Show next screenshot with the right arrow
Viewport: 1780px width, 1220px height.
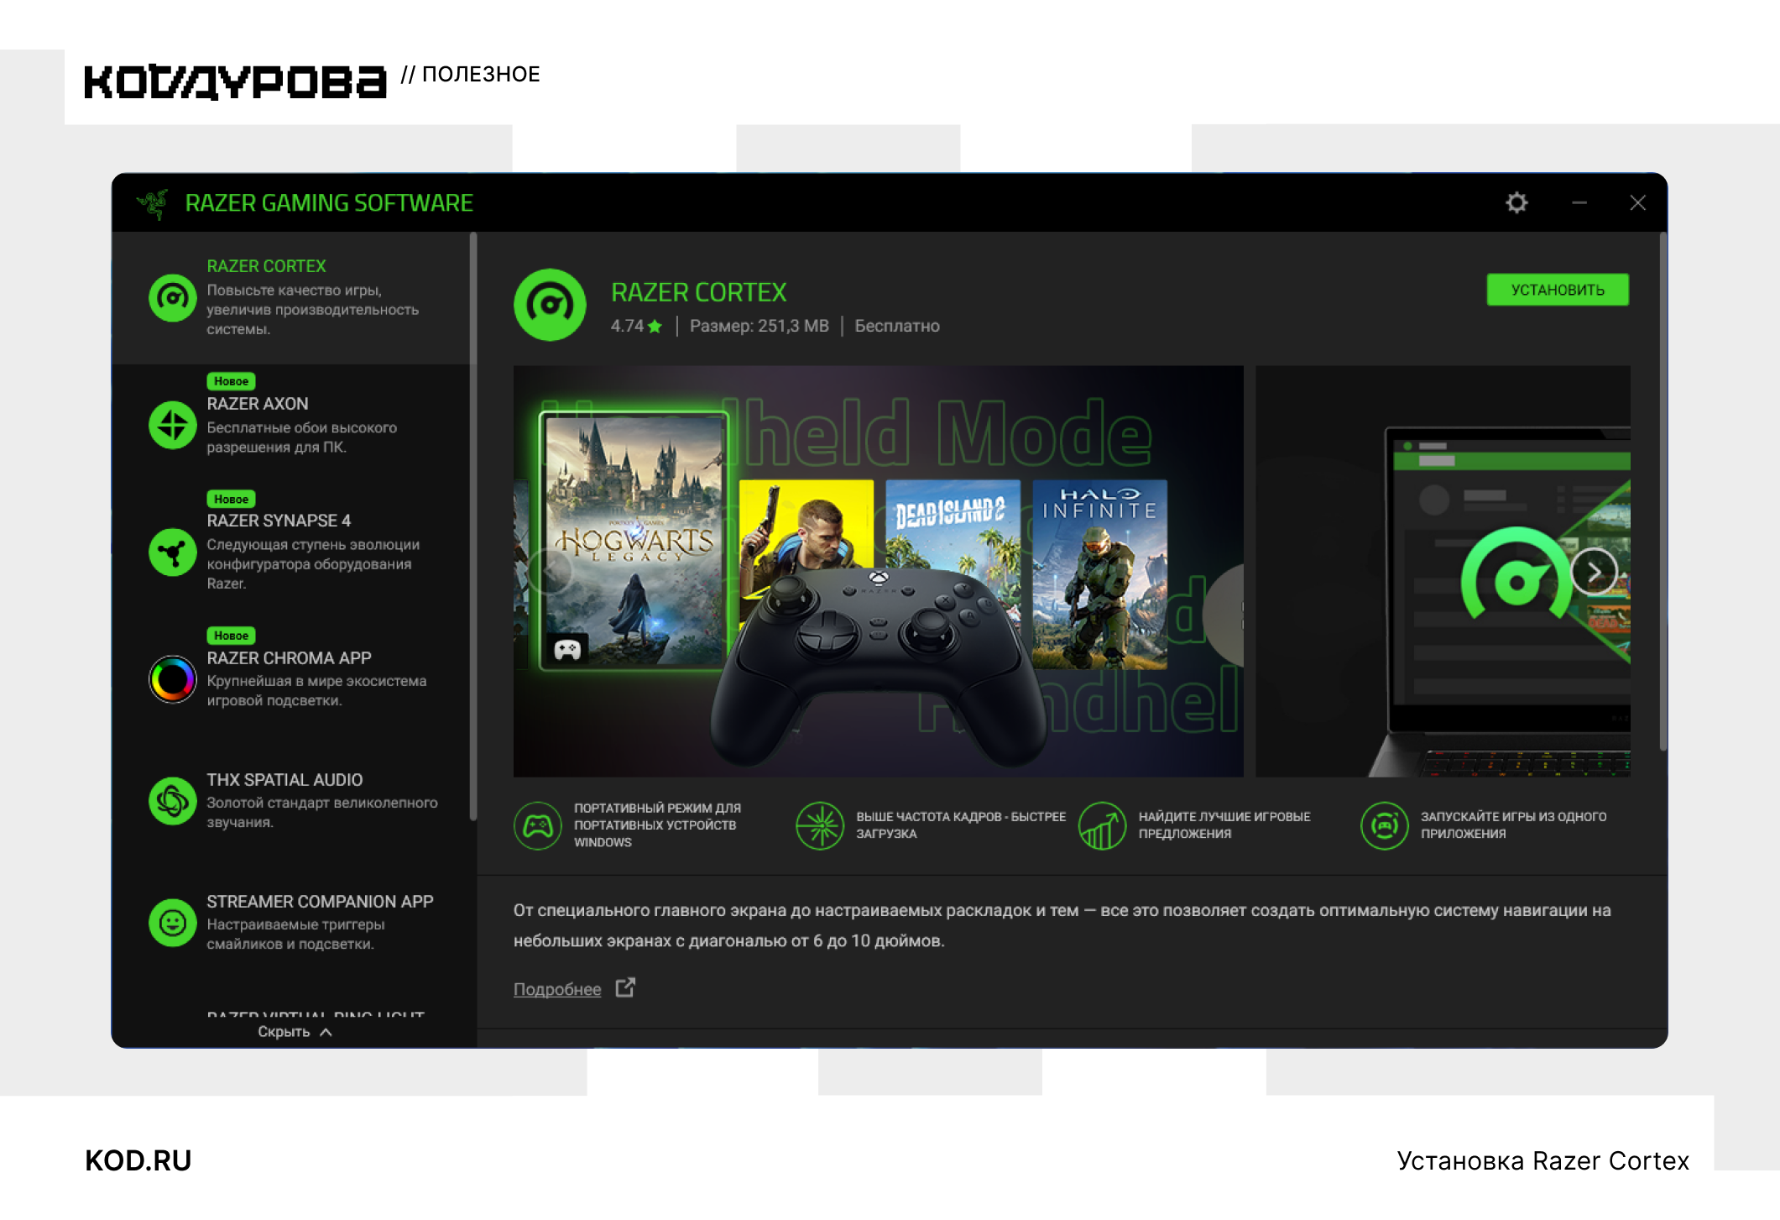[1594, 572]
